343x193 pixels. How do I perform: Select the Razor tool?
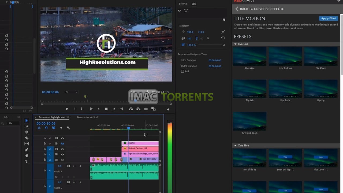click(27, 138)
